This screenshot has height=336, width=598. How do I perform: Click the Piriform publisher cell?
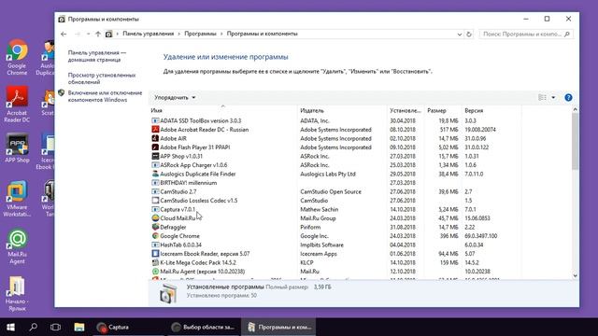click(310, 227)
